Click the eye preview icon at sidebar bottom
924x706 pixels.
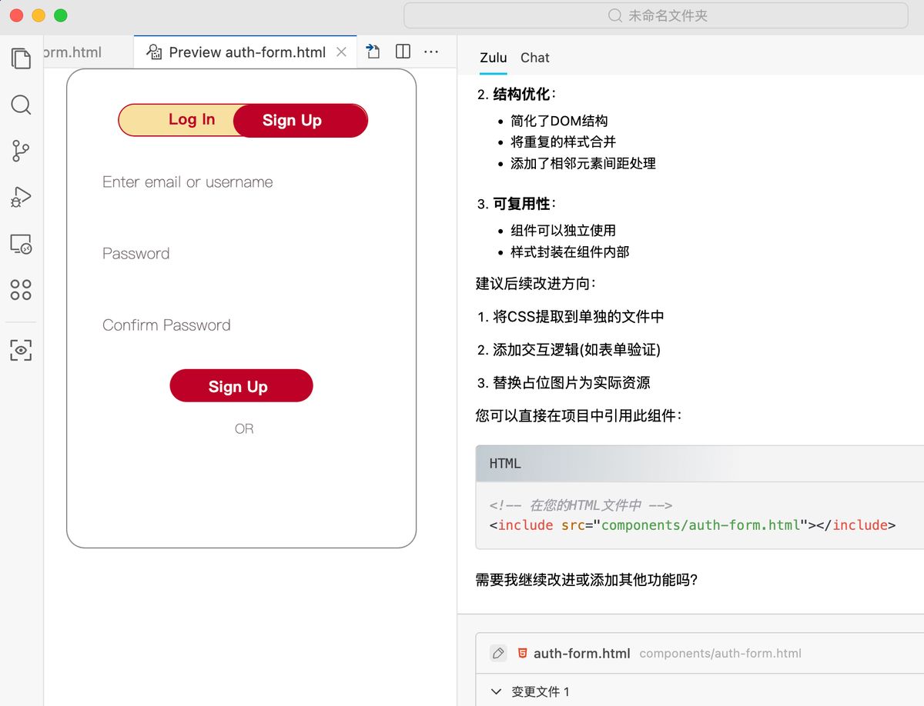click(x=21, y=350)
